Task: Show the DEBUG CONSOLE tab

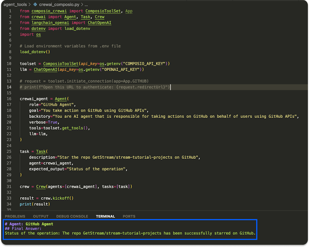Action: coord(72,216)
